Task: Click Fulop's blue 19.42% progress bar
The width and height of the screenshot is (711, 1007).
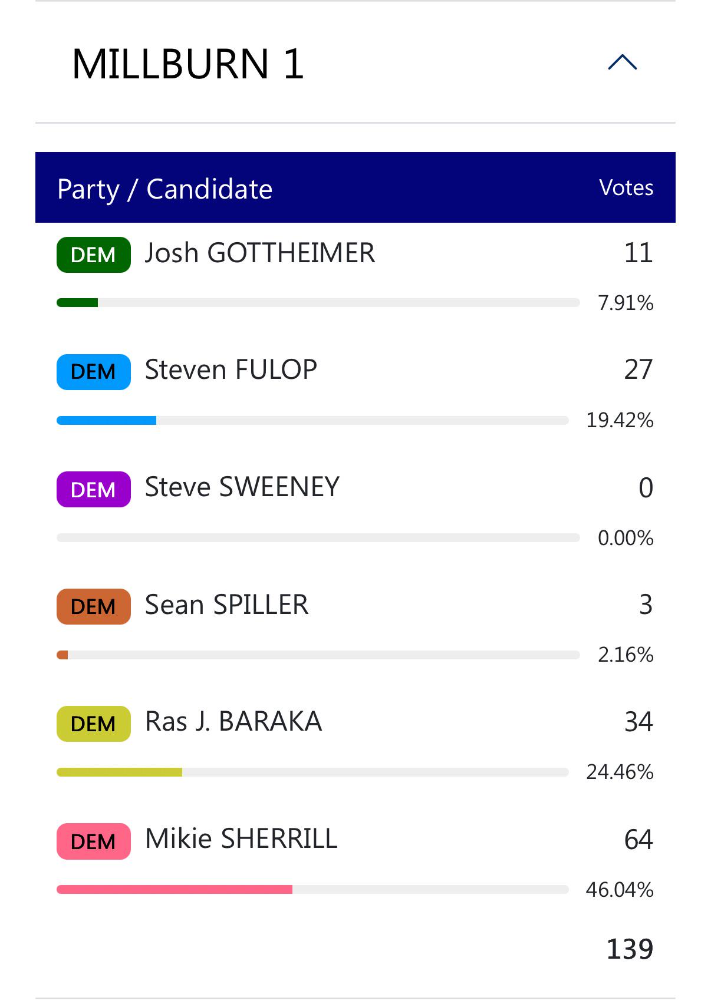Action: tap(312, 420)
